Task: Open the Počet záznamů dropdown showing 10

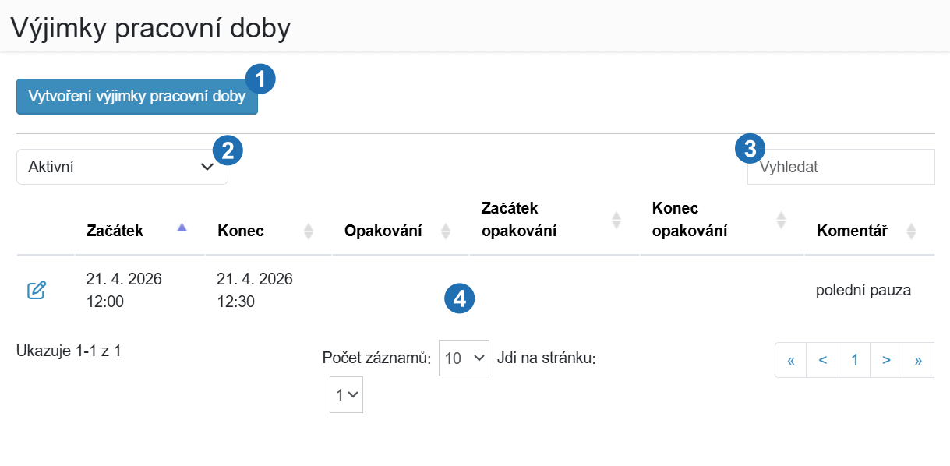Action: coord(464,358)
